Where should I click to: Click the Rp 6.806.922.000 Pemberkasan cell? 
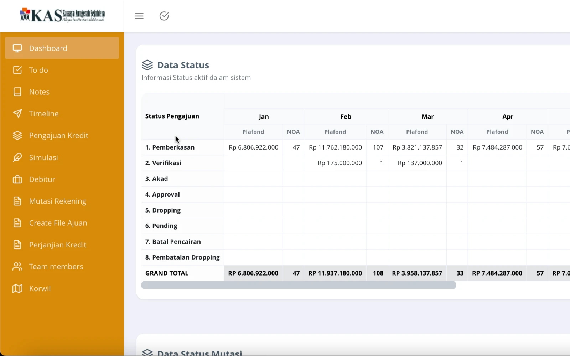(253, 147)
